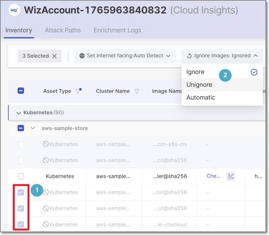
Task: Click the Wiz logo icon
Action: click(x=14, y=10)
